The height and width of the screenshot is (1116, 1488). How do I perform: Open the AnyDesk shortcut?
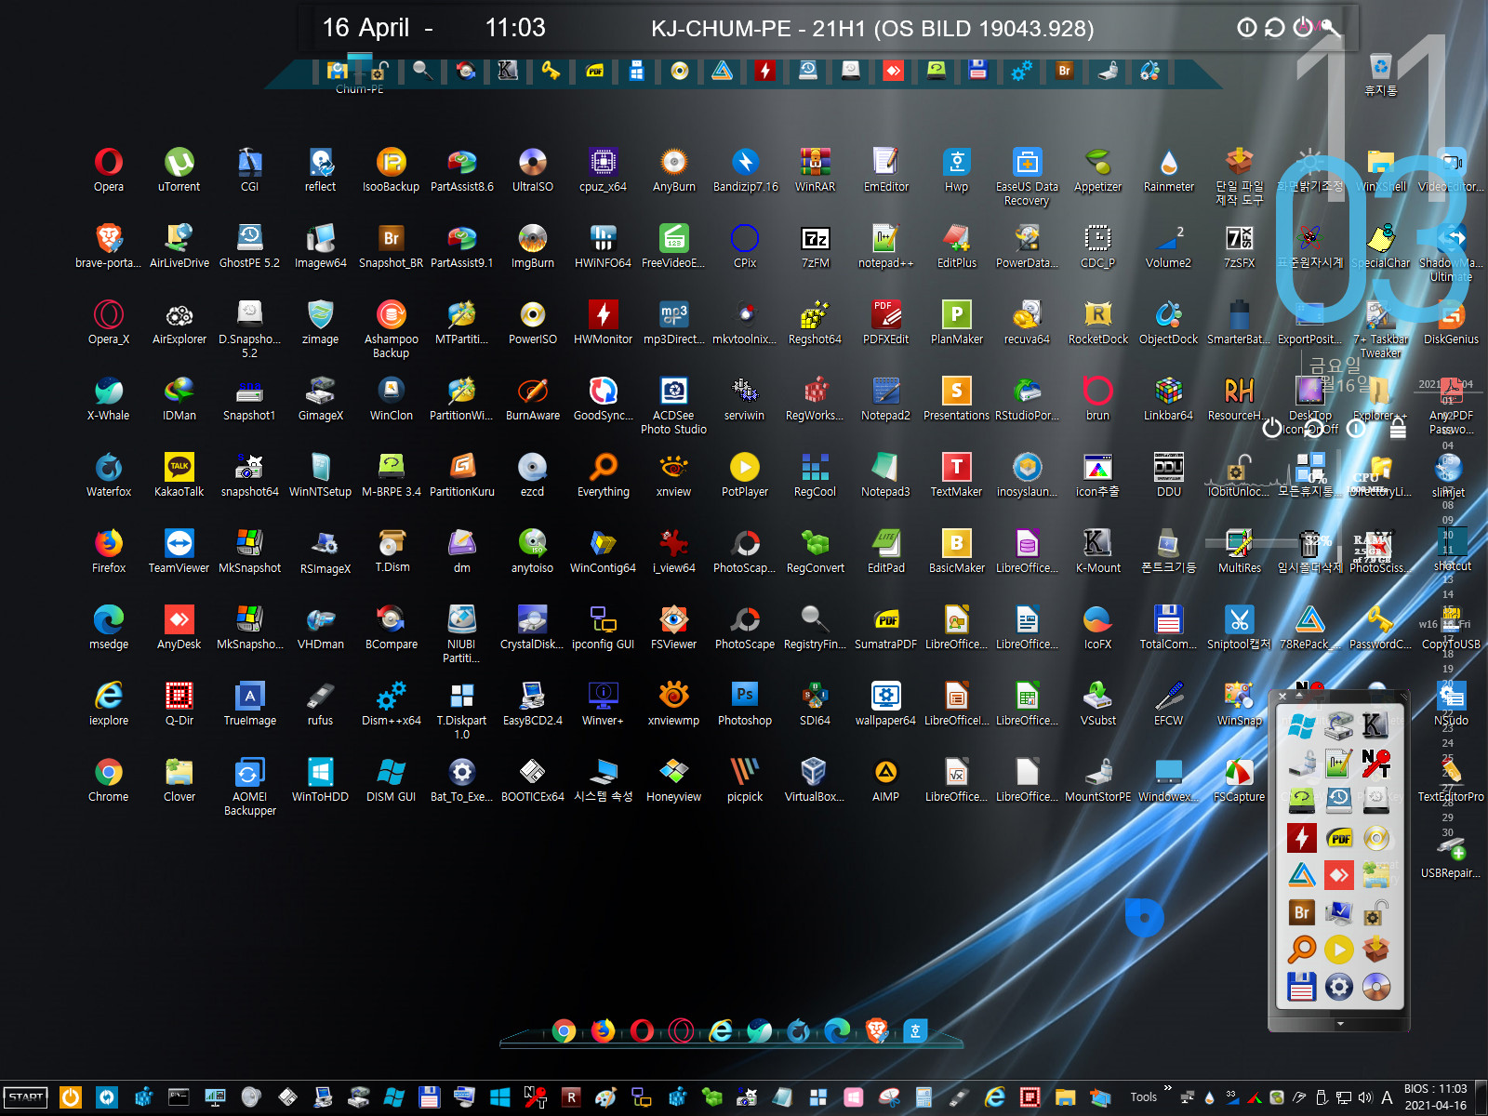click(x=179, y=627)
